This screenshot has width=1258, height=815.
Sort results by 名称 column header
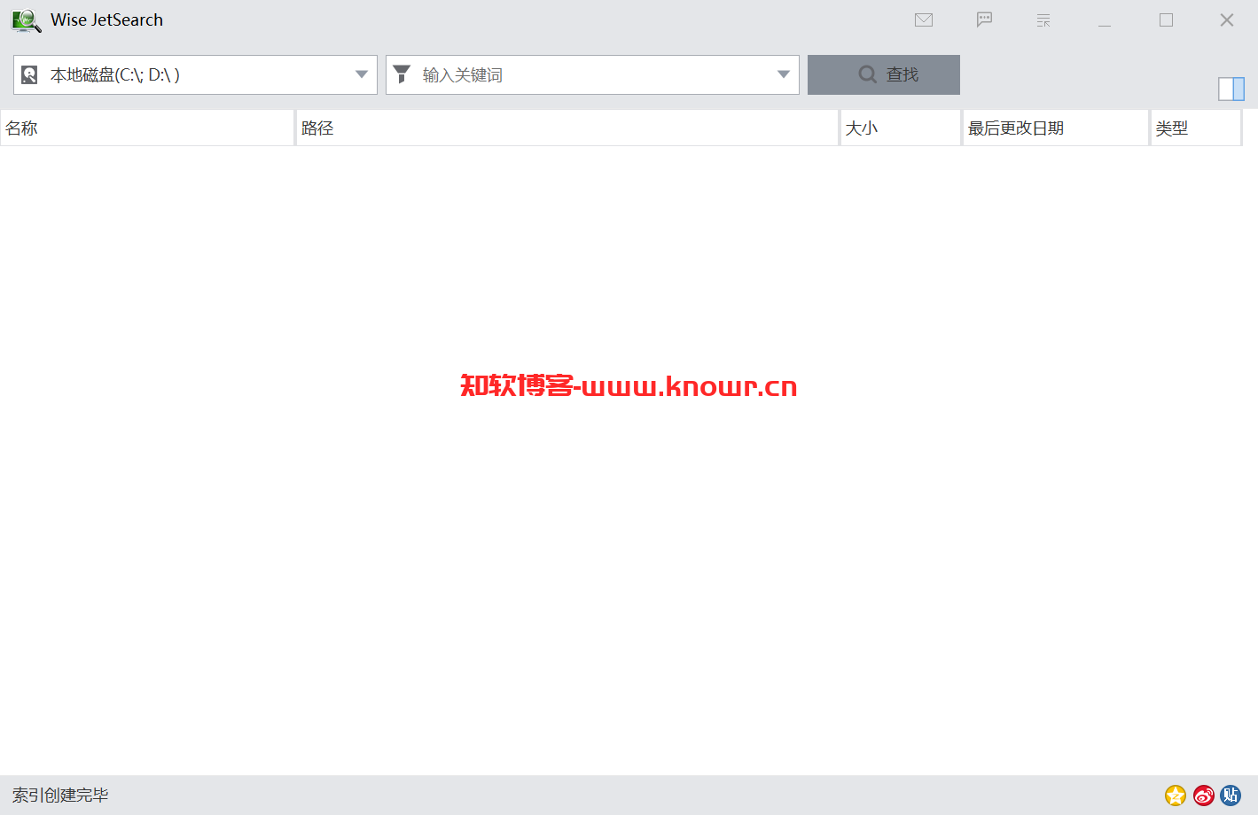pyautogui.click(x=147, y=128)
